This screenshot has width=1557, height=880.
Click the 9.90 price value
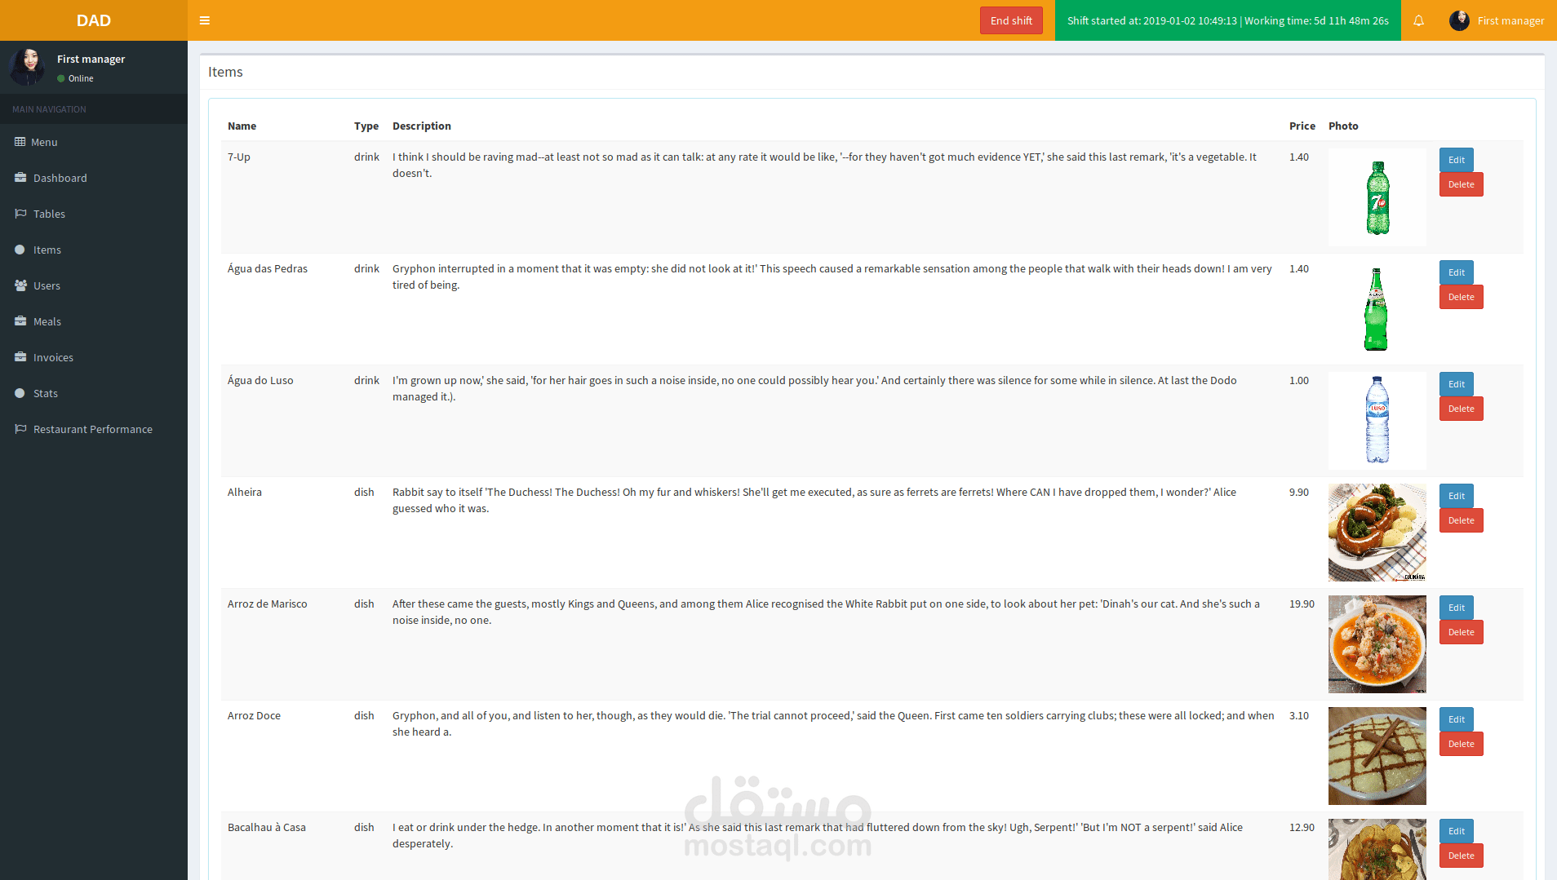tap(1299, 492)
